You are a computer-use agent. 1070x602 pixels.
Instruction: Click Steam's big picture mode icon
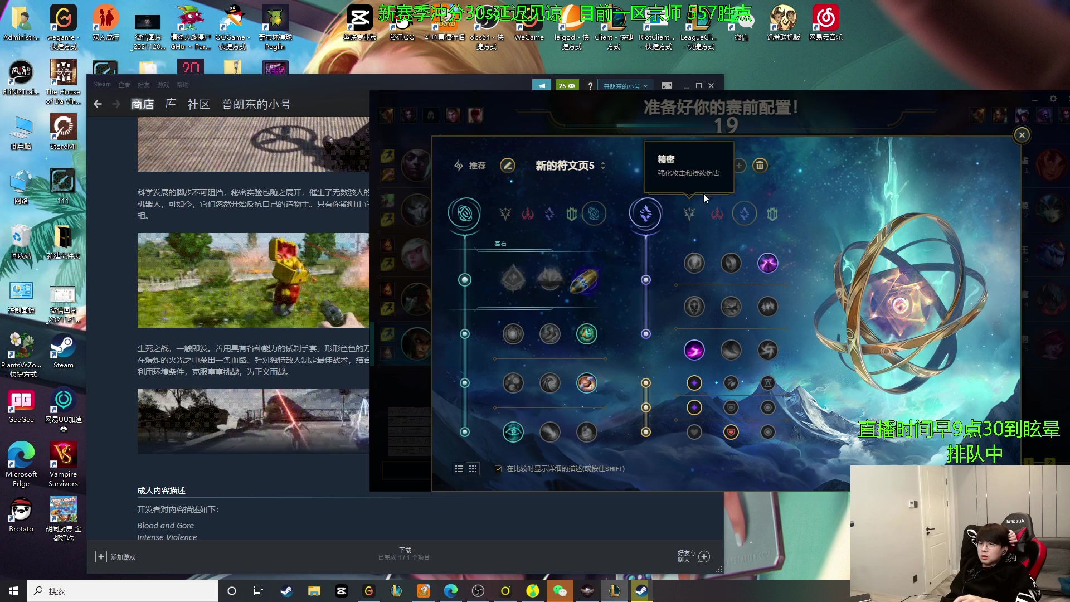(667, 86)
